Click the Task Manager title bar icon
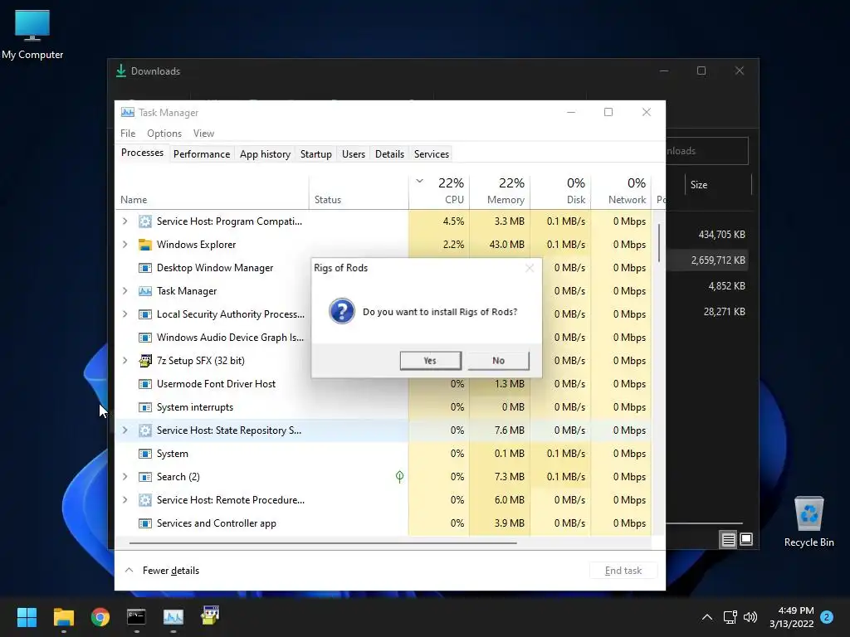 [x=127, y=112]
